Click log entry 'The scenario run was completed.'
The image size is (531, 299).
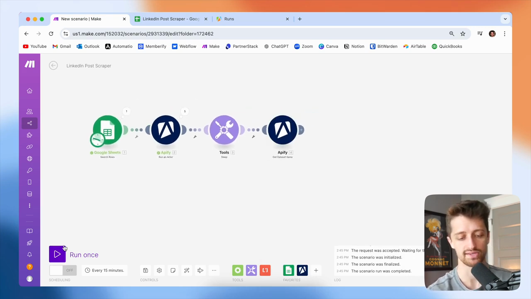click(x=381, y=271)
